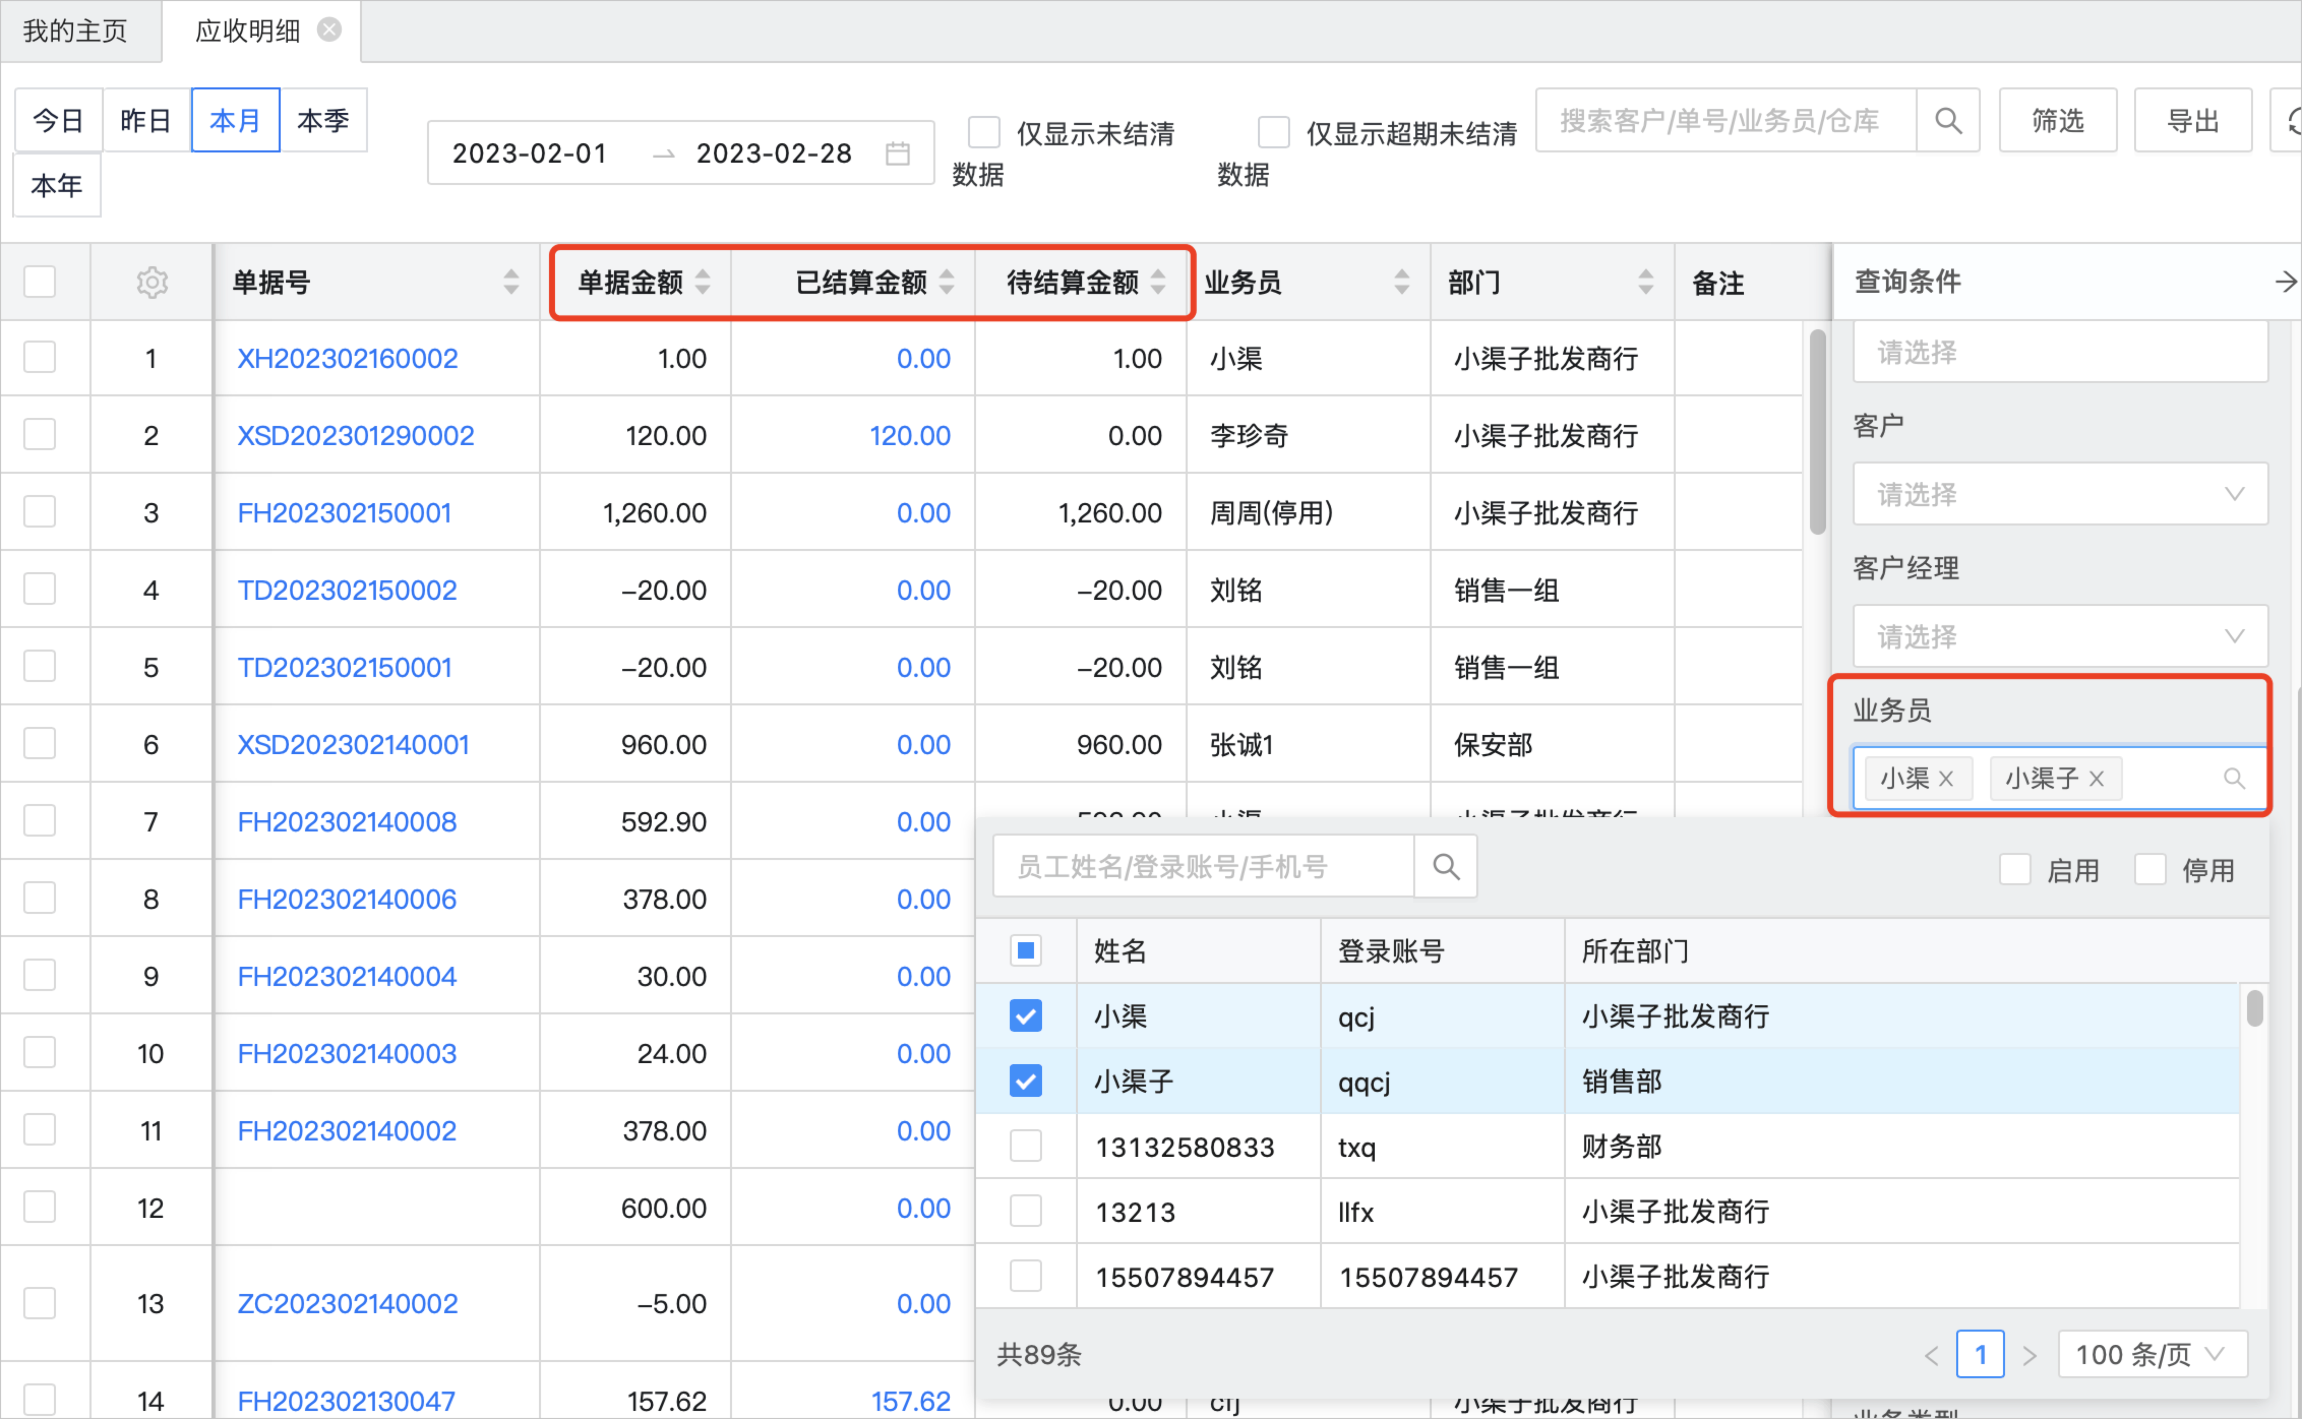The image size is (2302, 1419).
Task: Select the 昨日 date filter
Action: click(146, 120)
